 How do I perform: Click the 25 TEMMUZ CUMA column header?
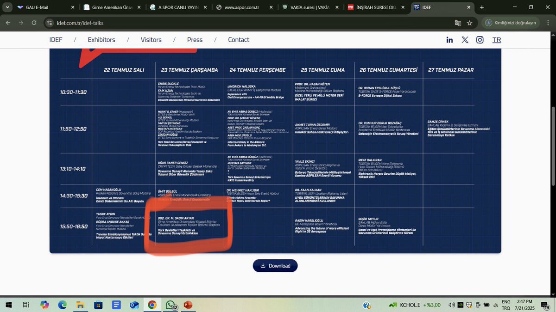(322, 70)
